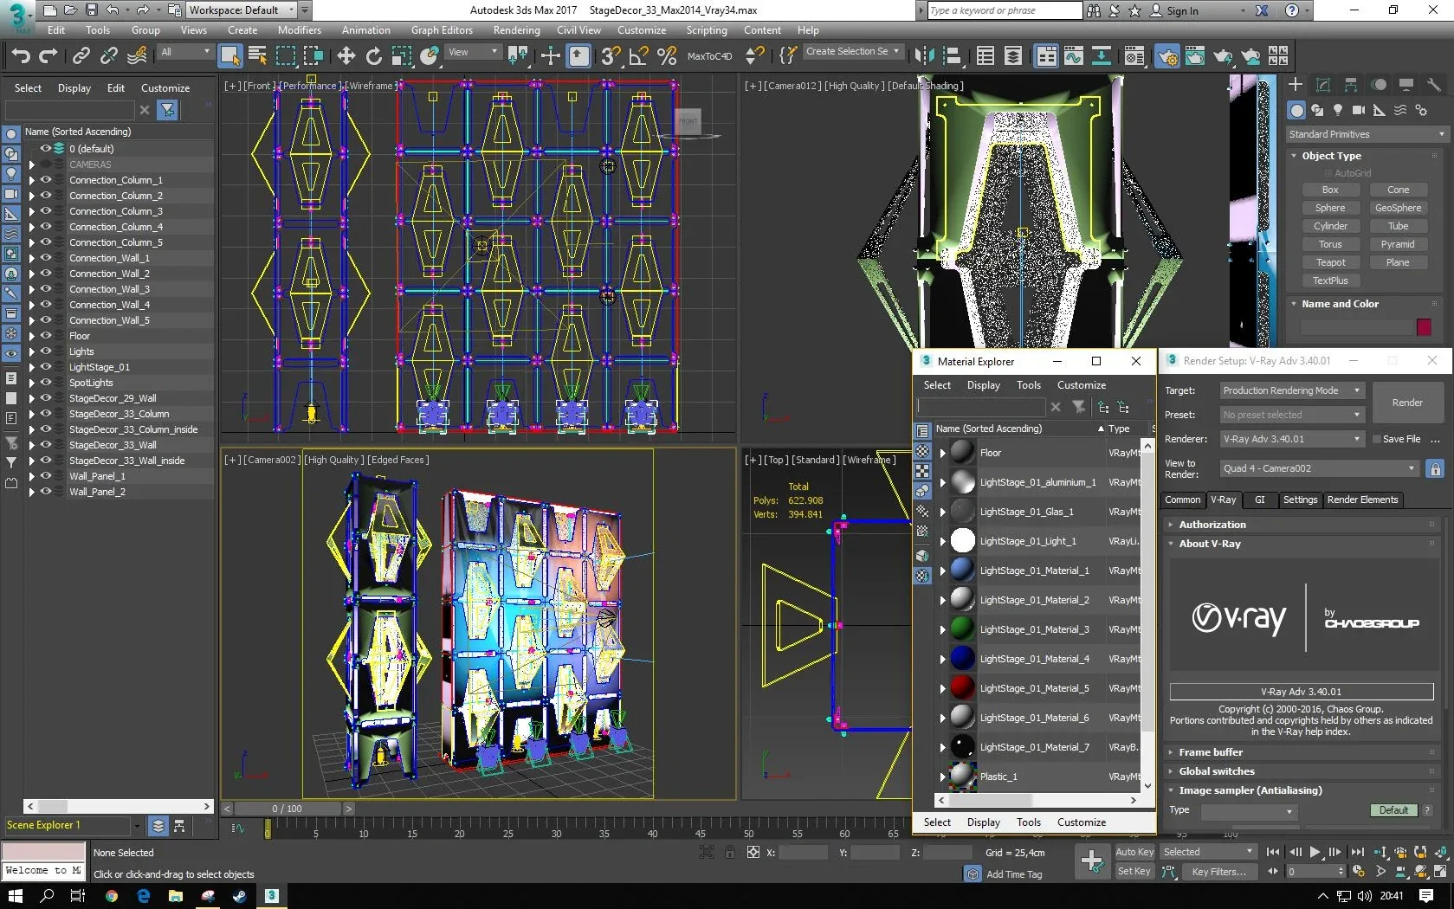The image size is (1454, 909).
Task: Open the 3ds Max icon on Windows taskbar
Action: [x=271, y=896]
